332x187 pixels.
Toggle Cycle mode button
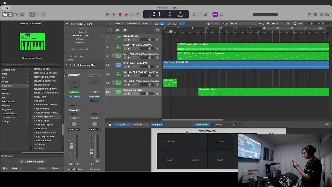138,15
